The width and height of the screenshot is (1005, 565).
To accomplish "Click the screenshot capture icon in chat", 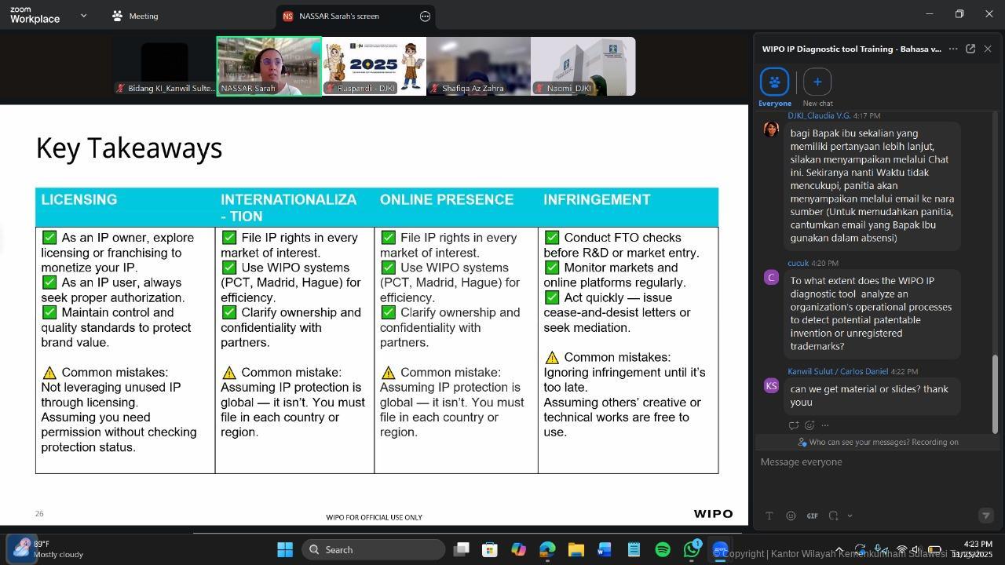I will pos(834,516).
